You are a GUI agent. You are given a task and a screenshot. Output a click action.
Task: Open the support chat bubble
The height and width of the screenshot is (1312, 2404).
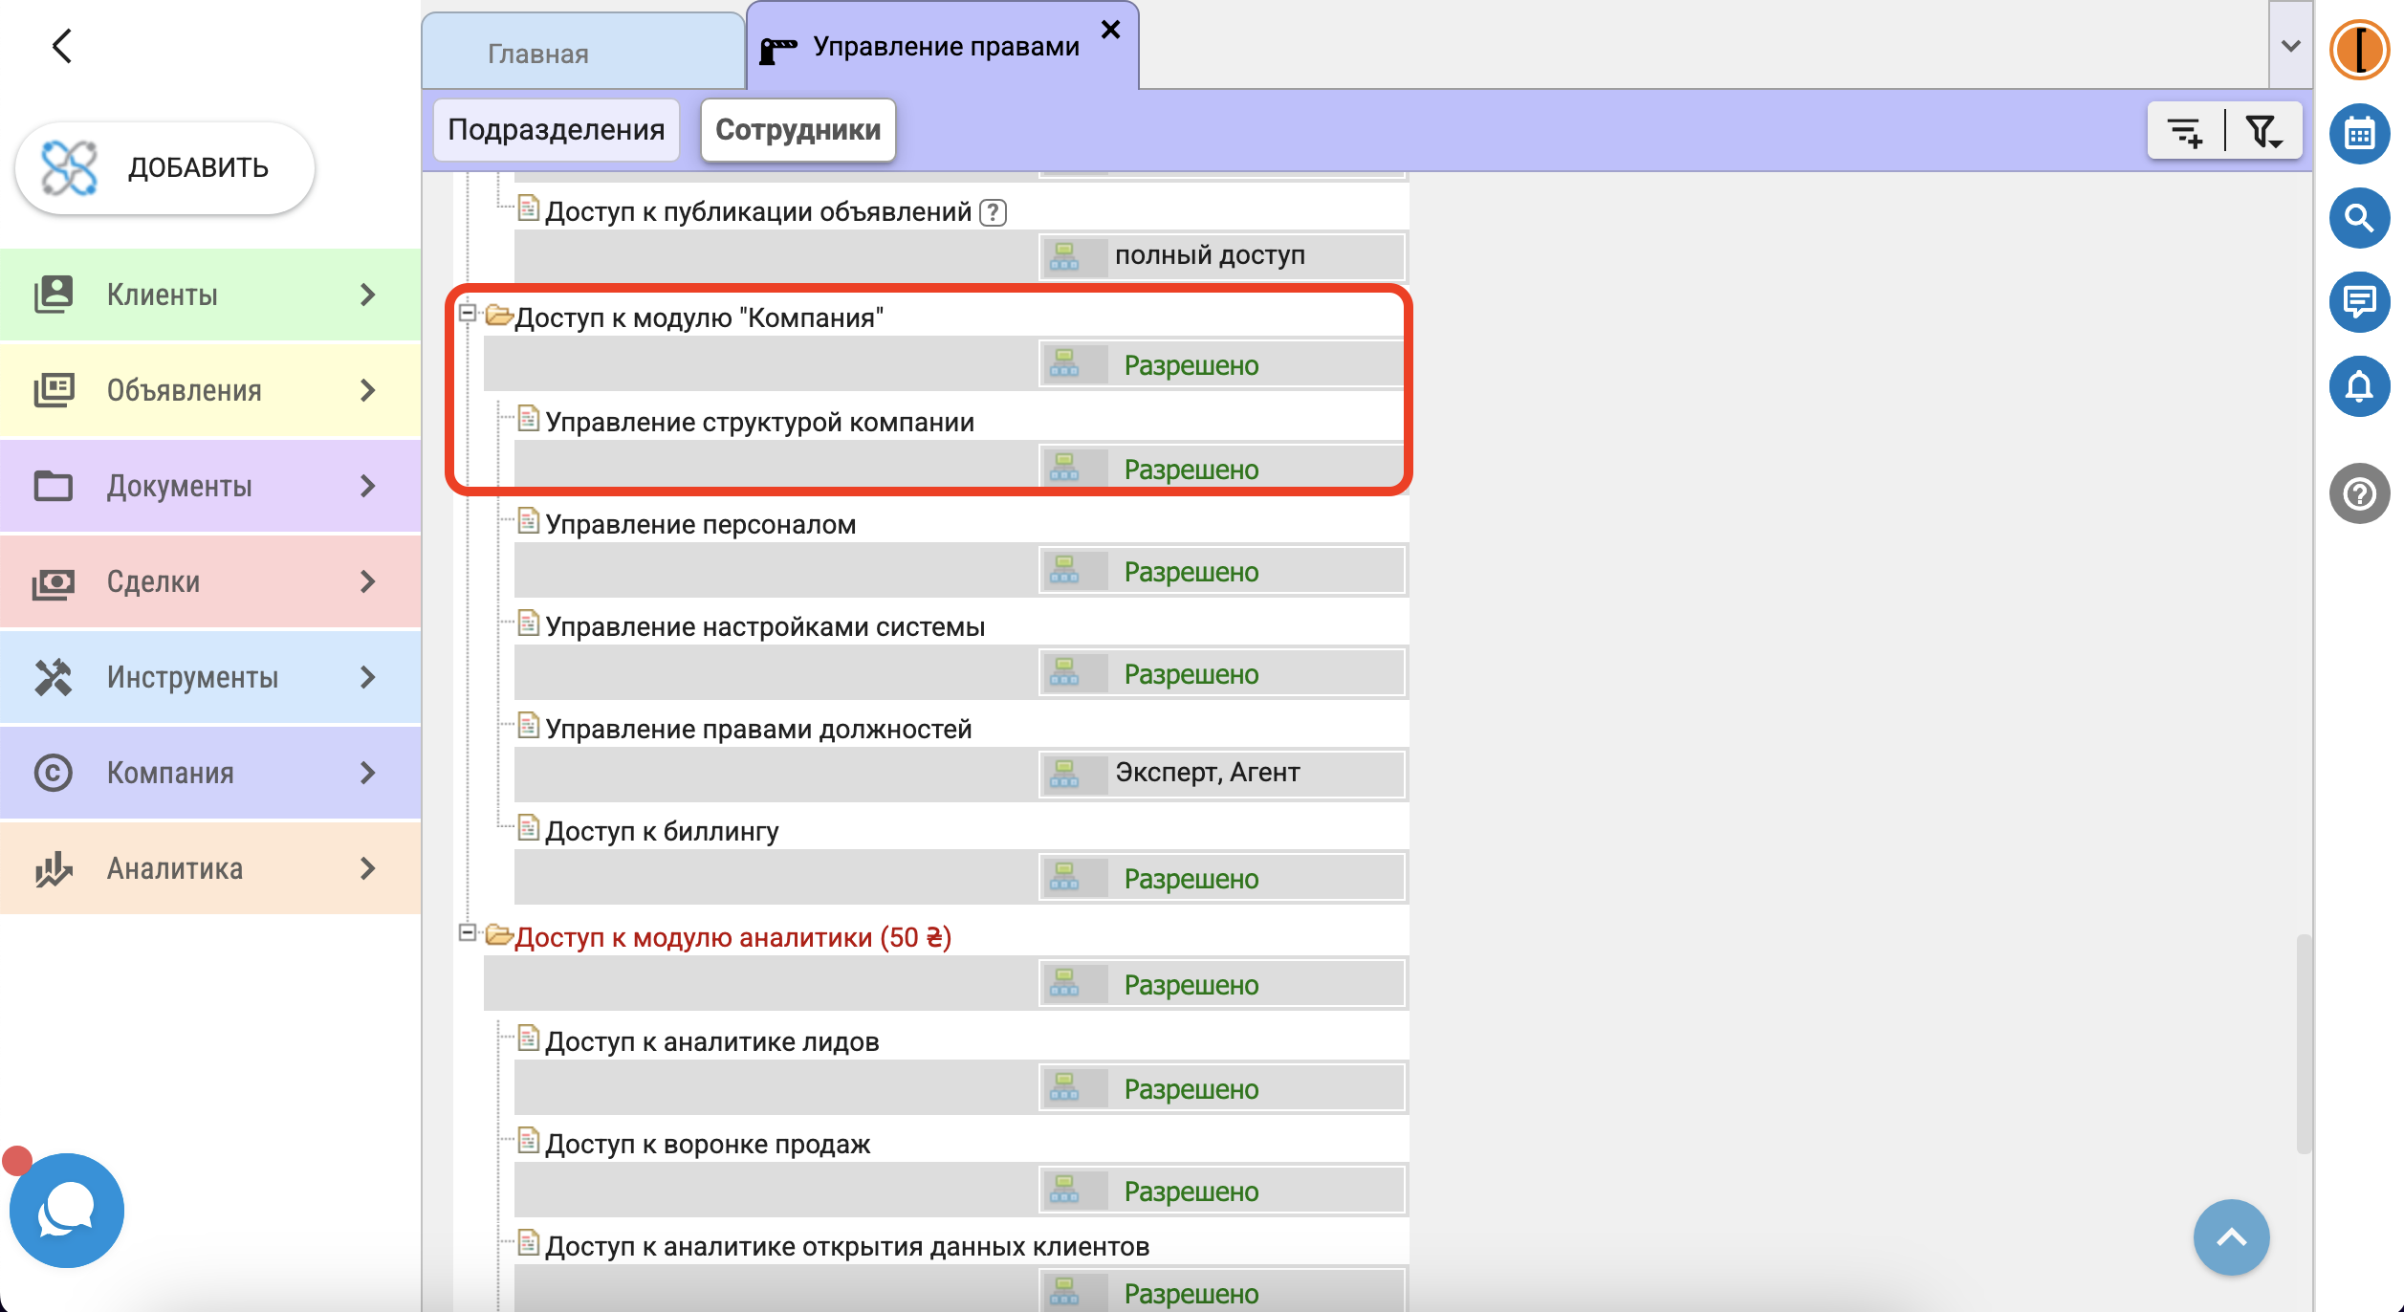coord(67,1211)
